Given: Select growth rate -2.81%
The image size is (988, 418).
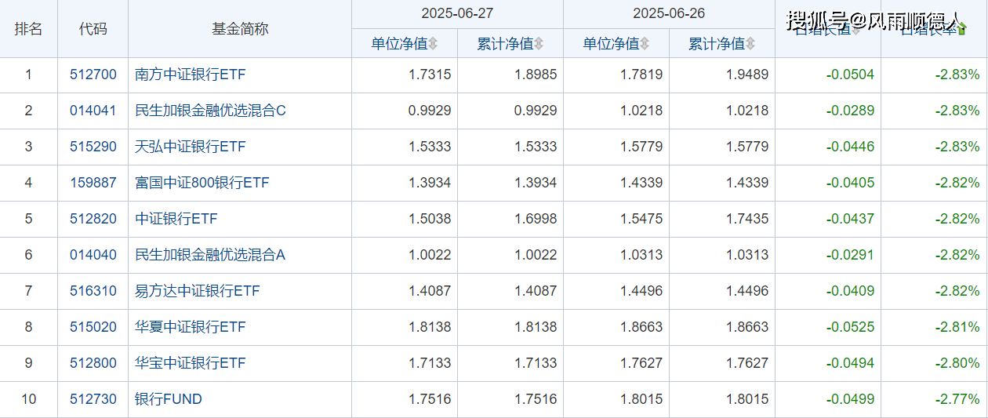Looking at the screenshot, I should [957, 328].
